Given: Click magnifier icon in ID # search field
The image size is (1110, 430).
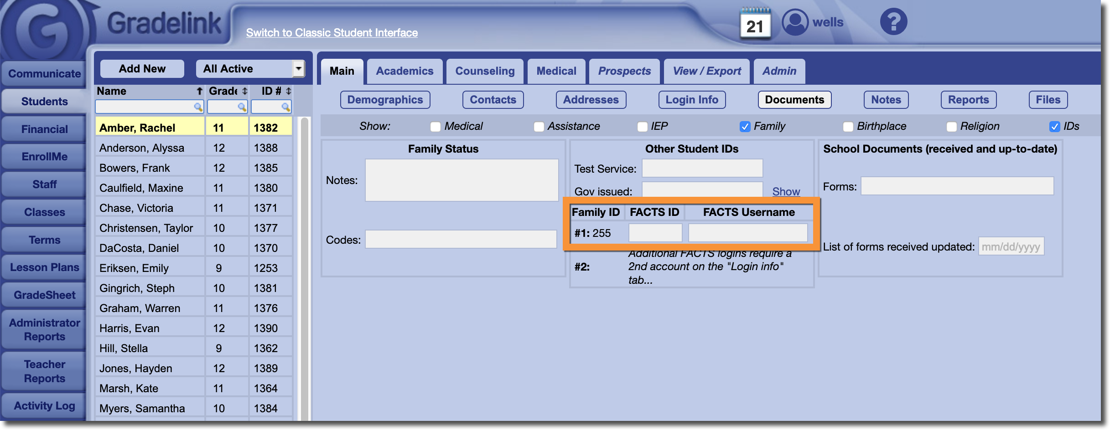Looking at the screenshot, I should (x=285, y=107).
